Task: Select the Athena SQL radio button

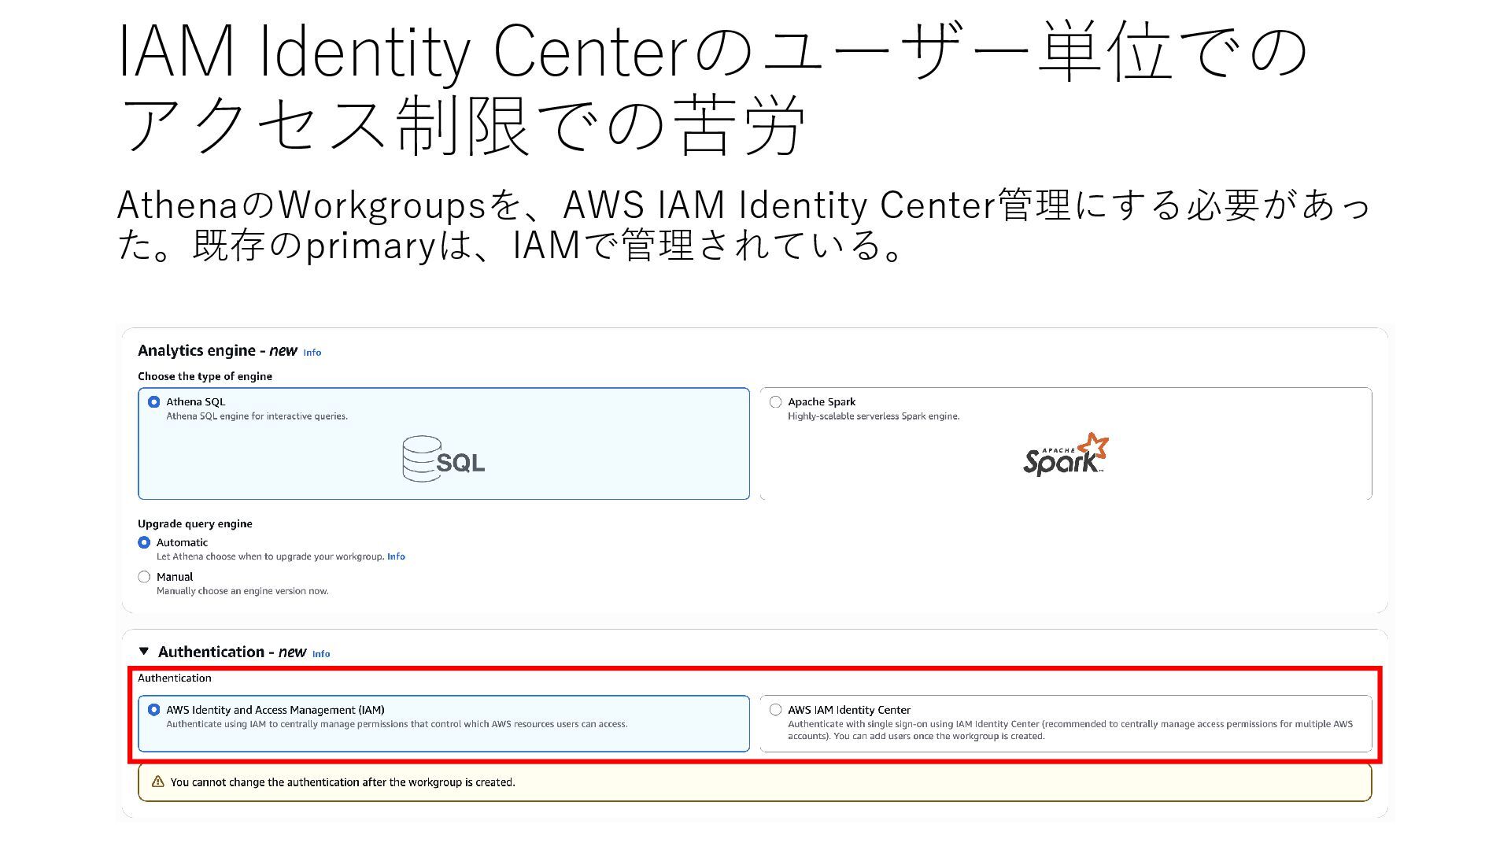Action: (x=154, y=402)
